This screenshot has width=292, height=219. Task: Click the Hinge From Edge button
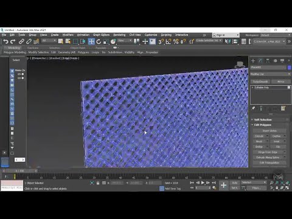(268, 152)
